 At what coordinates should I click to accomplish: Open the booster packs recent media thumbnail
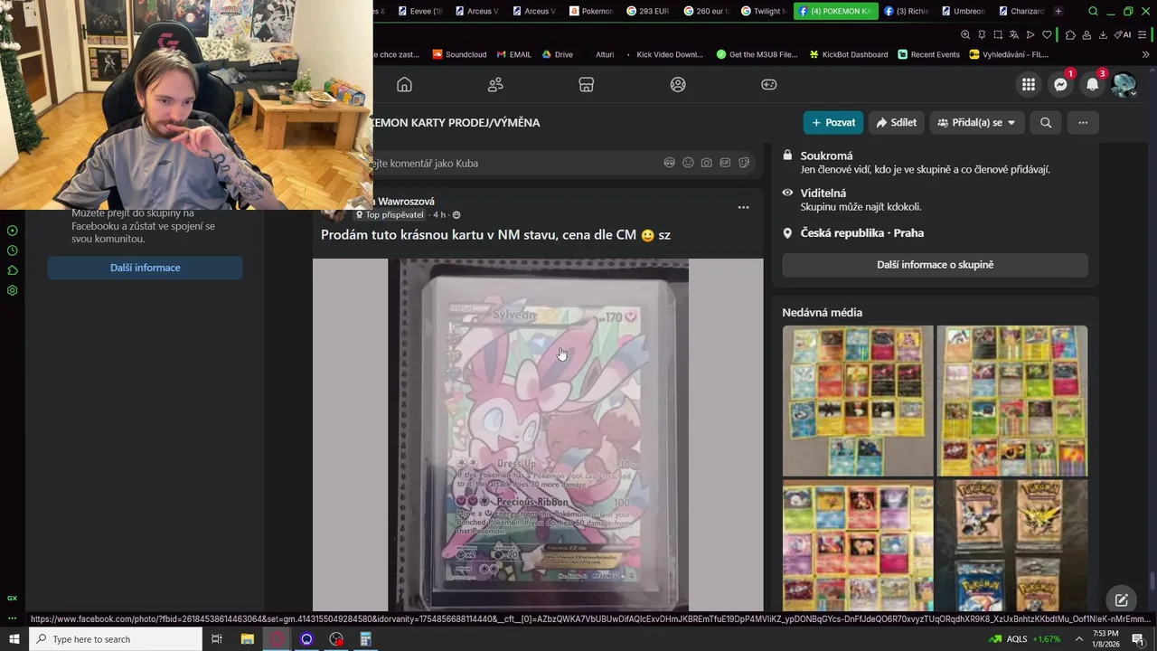[x=1011, y=546]
